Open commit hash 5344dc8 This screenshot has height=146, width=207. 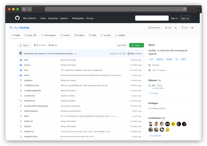pyautogui.click(x=112, y=54)
